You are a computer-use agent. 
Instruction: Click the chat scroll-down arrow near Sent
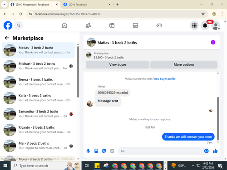pyautogui.click(x=218, y=142)
